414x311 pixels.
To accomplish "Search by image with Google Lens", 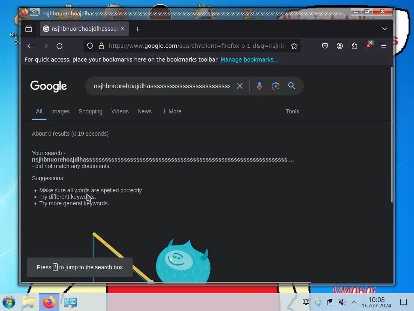I will point(276,86).
